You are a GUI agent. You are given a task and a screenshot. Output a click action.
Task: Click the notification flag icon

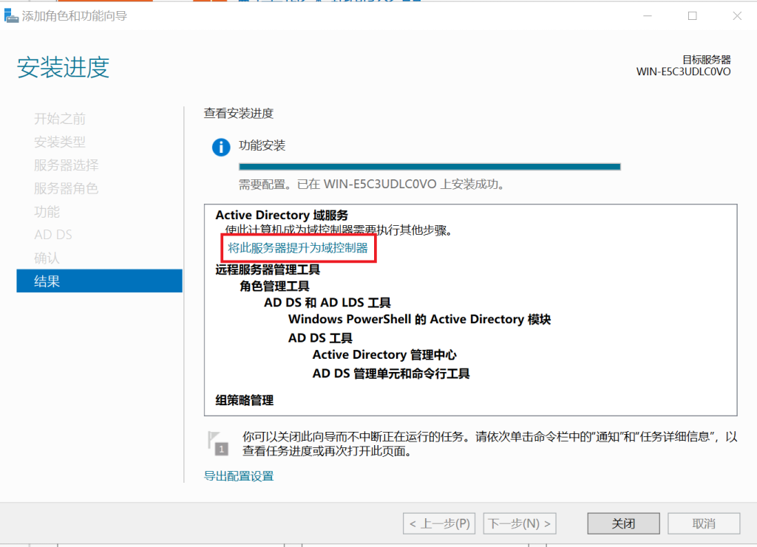pos(217,444)
